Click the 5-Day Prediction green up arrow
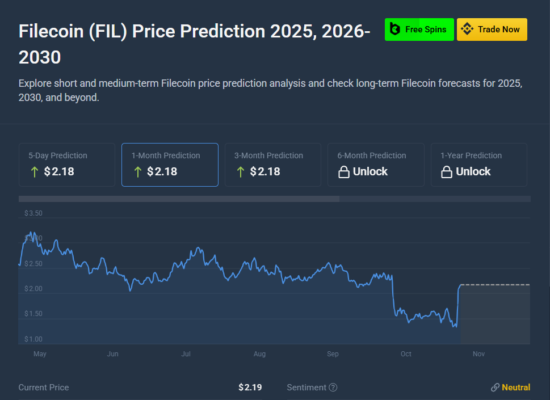Screen dimensions: 550x400 point(34,172)
